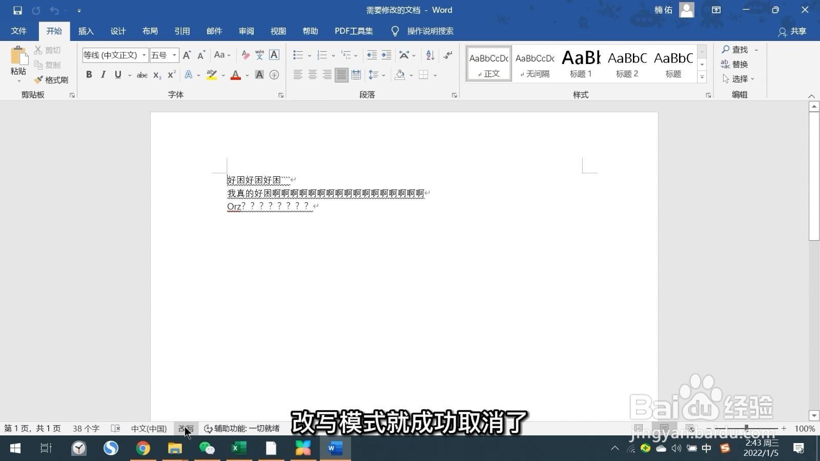The height and width of the screenshot is (461, 820).
Task: Toggle Italic formatting
Action: click(104, 75)
